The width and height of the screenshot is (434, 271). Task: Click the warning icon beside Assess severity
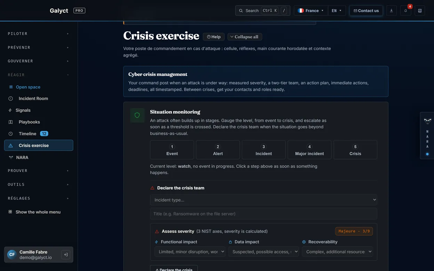point(157,231)
